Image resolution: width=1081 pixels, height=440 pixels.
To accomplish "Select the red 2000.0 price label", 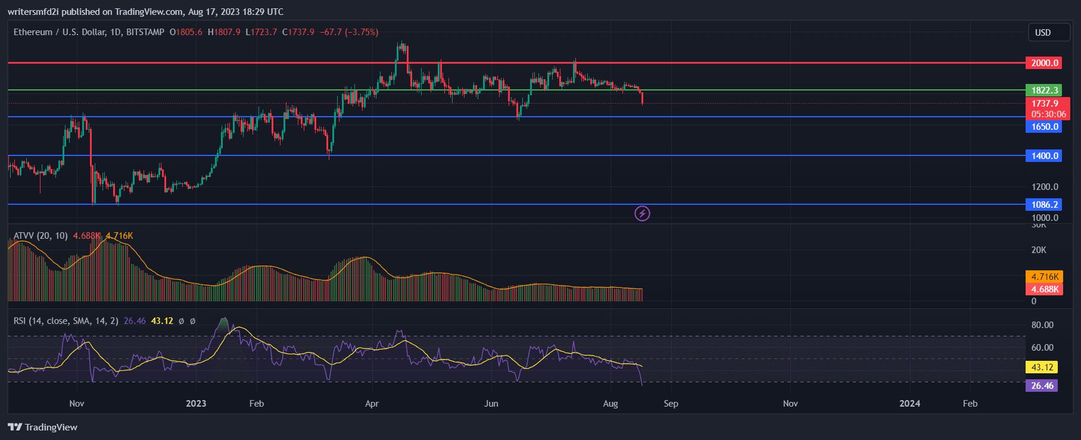I will point(1044,63).
